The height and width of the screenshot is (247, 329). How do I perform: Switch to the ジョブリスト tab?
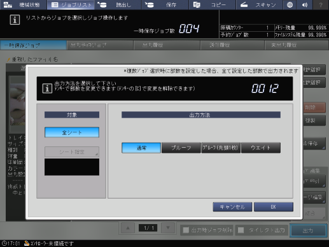(x=71, y=4)
